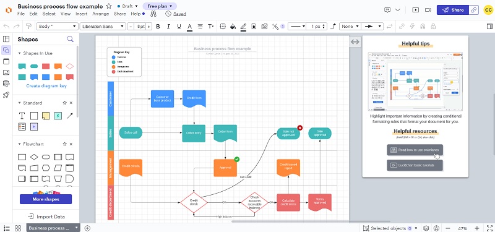Click the Saved history link
The height and width of the screenshot is (232, 495).
pos(179,14)
